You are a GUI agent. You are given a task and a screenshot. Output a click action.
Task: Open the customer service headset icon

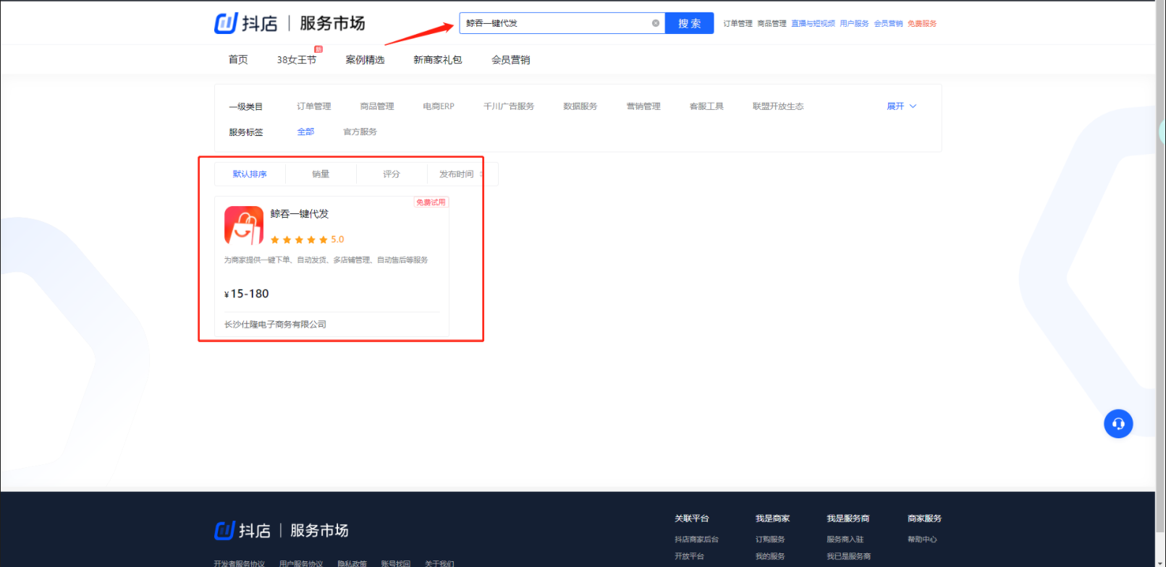click(1118, 424)
